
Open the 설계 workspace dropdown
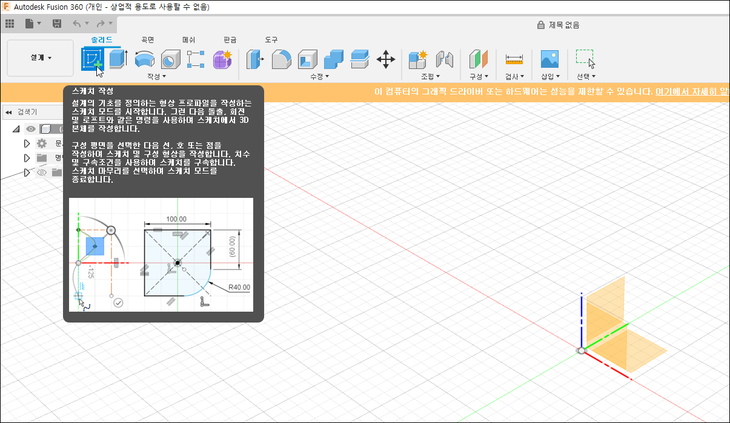(41, 57)
